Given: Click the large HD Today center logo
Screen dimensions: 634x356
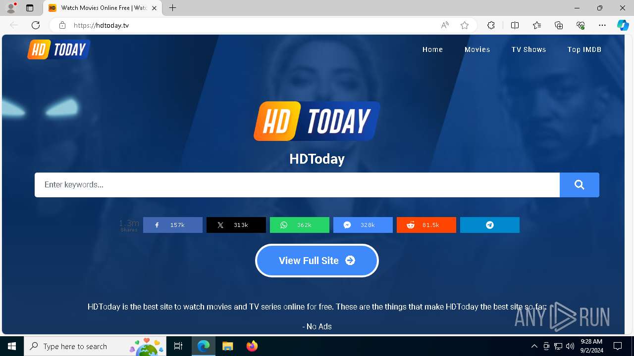Looking at the screenshot, I should click(x=317, y=121).
